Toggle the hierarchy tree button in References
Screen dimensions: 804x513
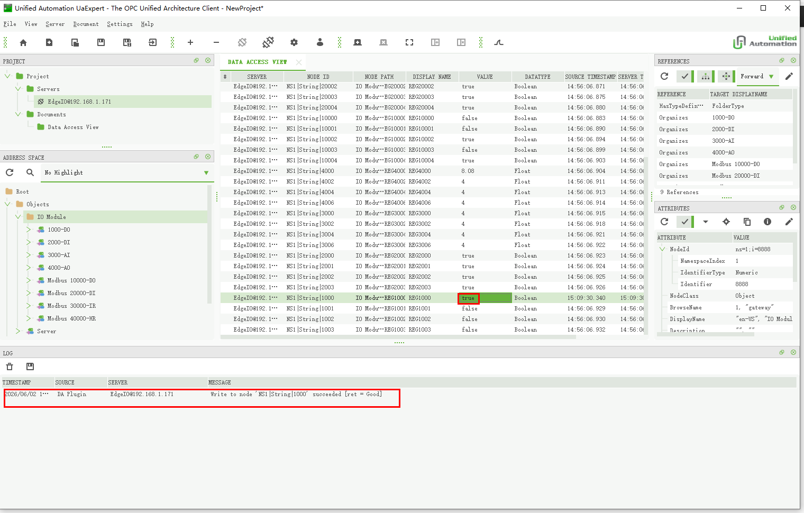(x=706, y=76)
